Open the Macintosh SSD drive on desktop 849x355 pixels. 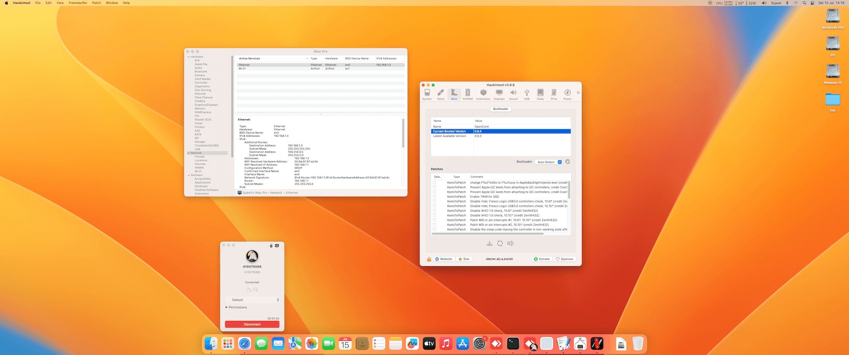833,19
